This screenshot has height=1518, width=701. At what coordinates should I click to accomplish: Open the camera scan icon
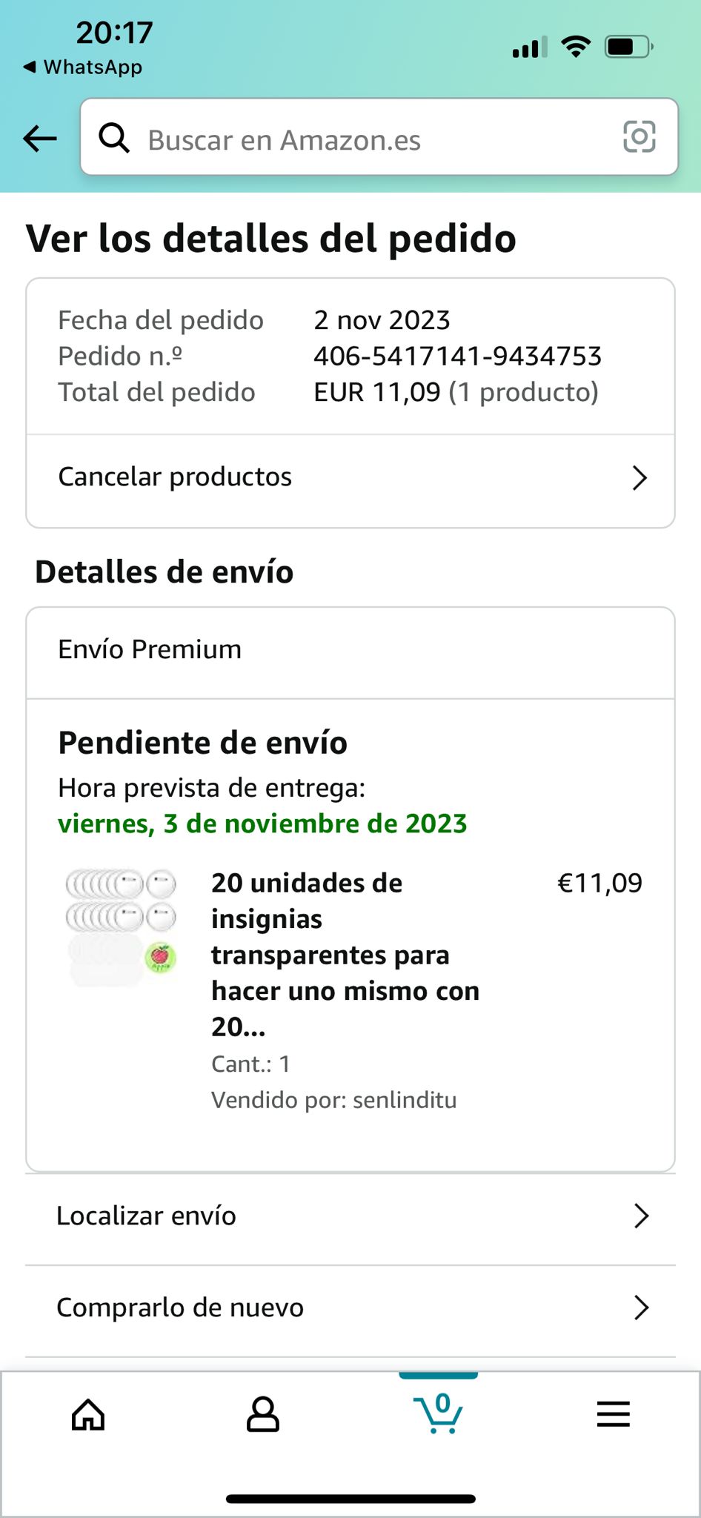pyautogui.click(x=639, y=137)
